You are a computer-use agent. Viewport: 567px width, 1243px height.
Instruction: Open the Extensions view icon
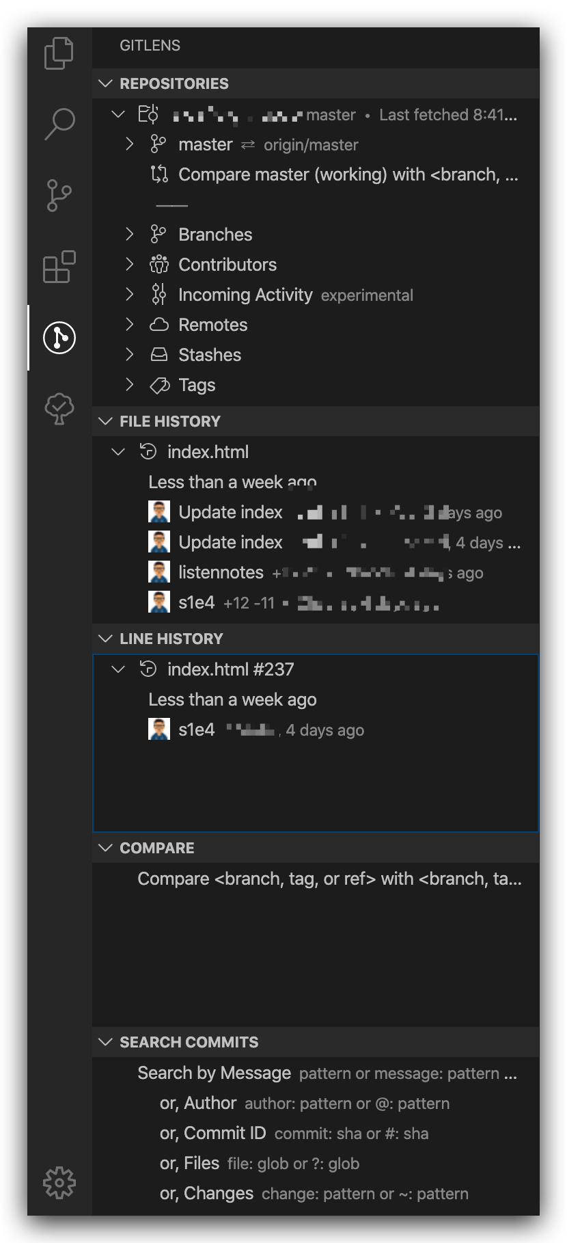[59, 267]
